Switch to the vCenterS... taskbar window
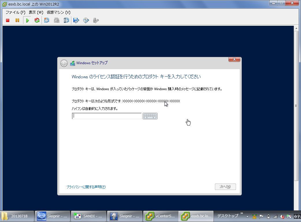301x222 pixels. tap(161, 216)
